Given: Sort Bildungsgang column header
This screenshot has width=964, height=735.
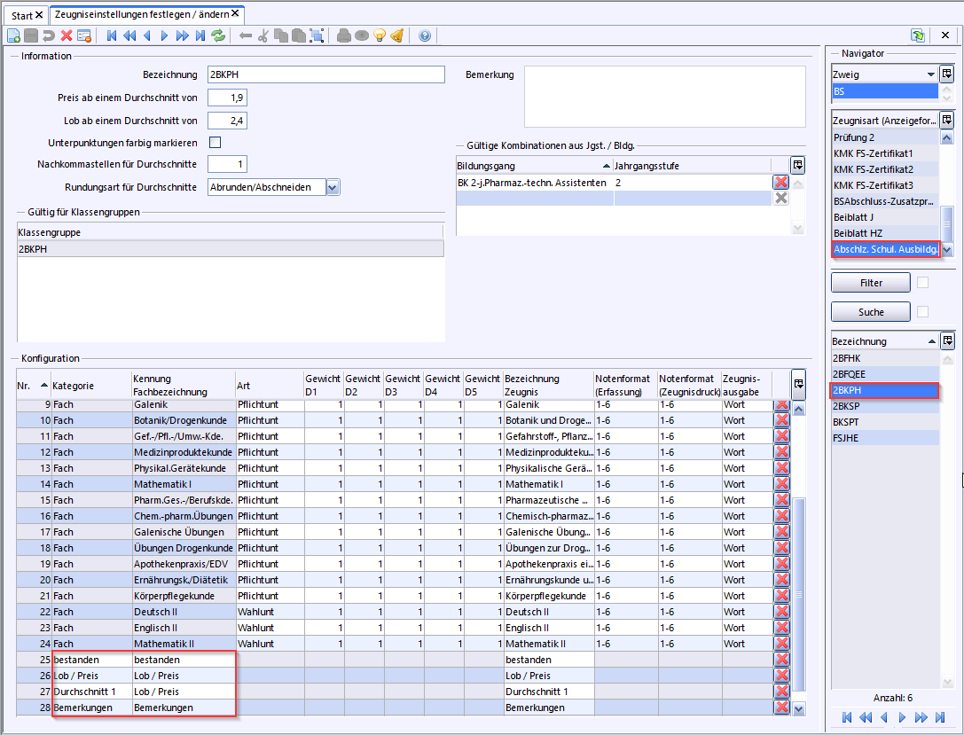Looking at the screenshot, I should 534,165.
